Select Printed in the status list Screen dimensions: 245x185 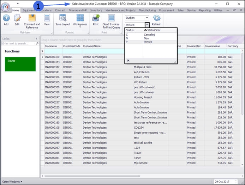(x=148, y=42)
